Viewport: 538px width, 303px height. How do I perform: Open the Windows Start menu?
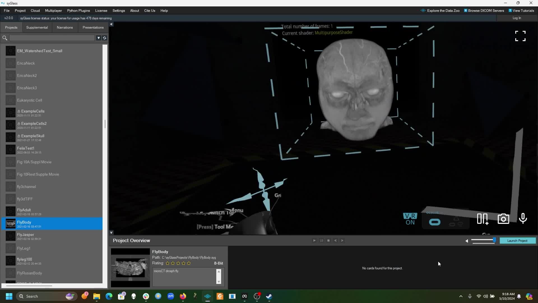[9, 296]
